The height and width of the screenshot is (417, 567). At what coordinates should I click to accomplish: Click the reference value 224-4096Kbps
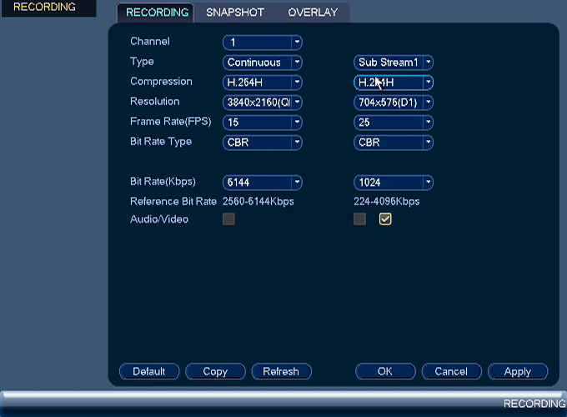click(x=387, y=202)
